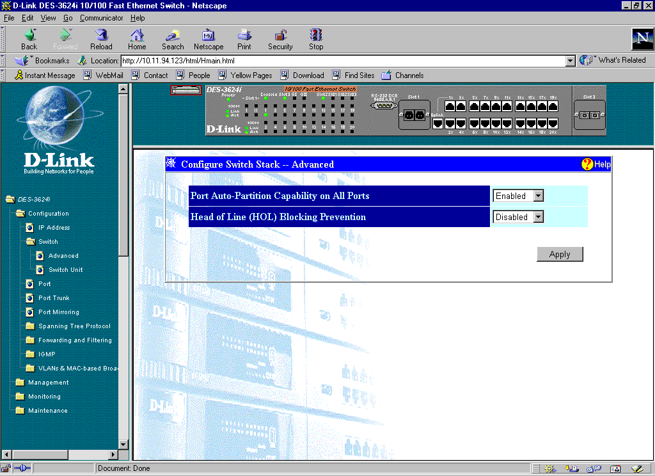655x476 pixels.
Task: Click the Home toolbar icon
Action: [137, 36]
